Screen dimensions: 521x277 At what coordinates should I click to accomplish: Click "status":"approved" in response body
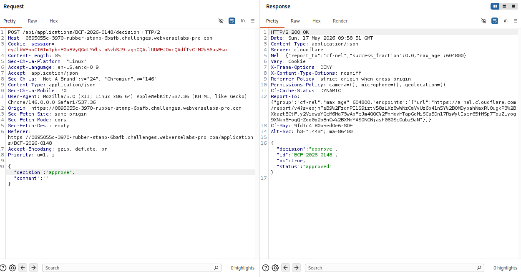[x=304, y=166]
